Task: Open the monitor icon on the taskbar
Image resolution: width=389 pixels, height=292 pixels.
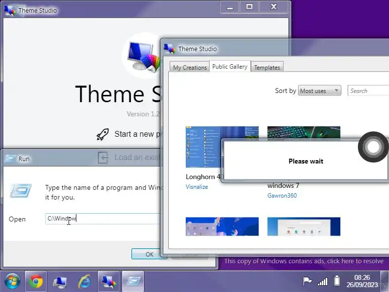Action: [59, 282]
